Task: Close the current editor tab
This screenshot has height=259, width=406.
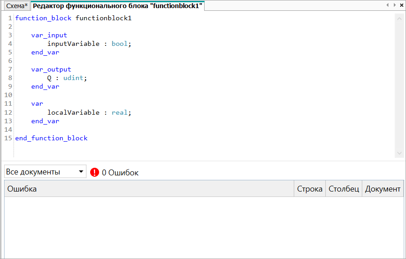Action: [401, 5]
